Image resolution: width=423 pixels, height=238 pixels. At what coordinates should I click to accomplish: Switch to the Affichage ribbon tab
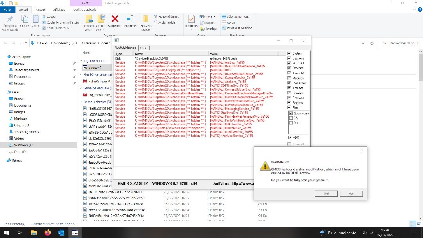(x=59, y=9)
